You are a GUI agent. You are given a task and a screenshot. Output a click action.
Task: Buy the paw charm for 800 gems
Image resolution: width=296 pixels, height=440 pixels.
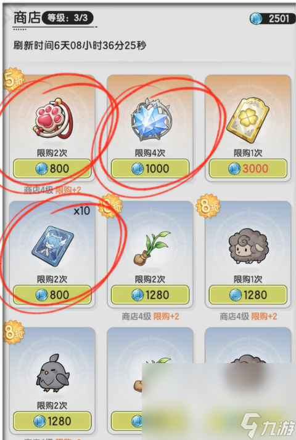(x=52, y=169)
